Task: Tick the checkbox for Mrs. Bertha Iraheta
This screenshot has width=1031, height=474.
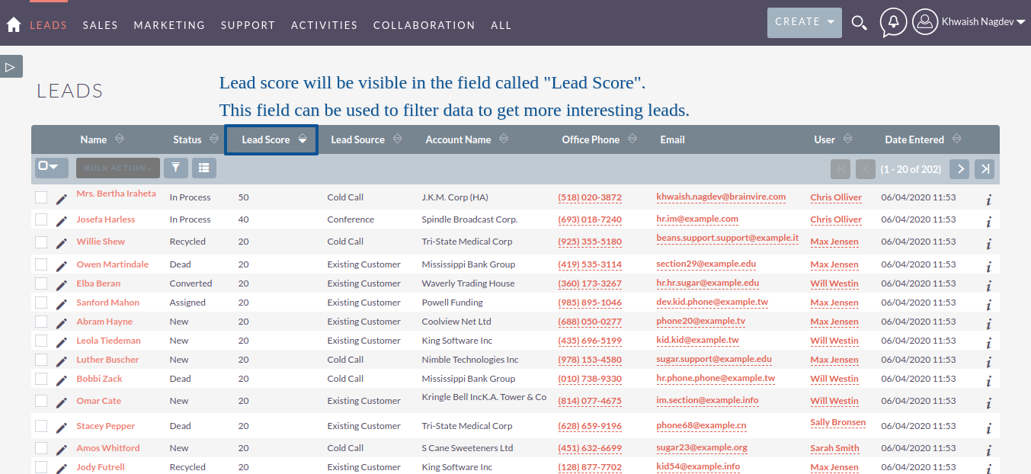Action: 41,197
